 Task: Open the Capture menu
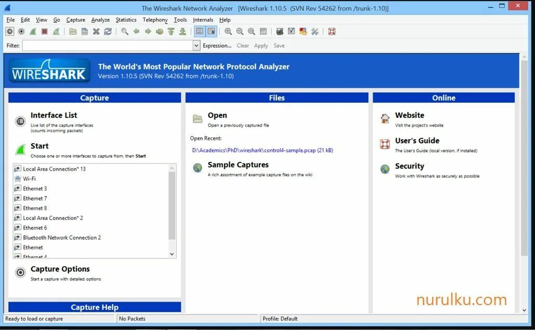[76, 20]
